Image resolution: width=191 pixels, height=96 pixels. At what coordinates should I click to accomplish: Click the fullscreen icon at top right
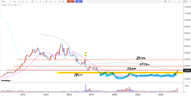coord(190,2)
